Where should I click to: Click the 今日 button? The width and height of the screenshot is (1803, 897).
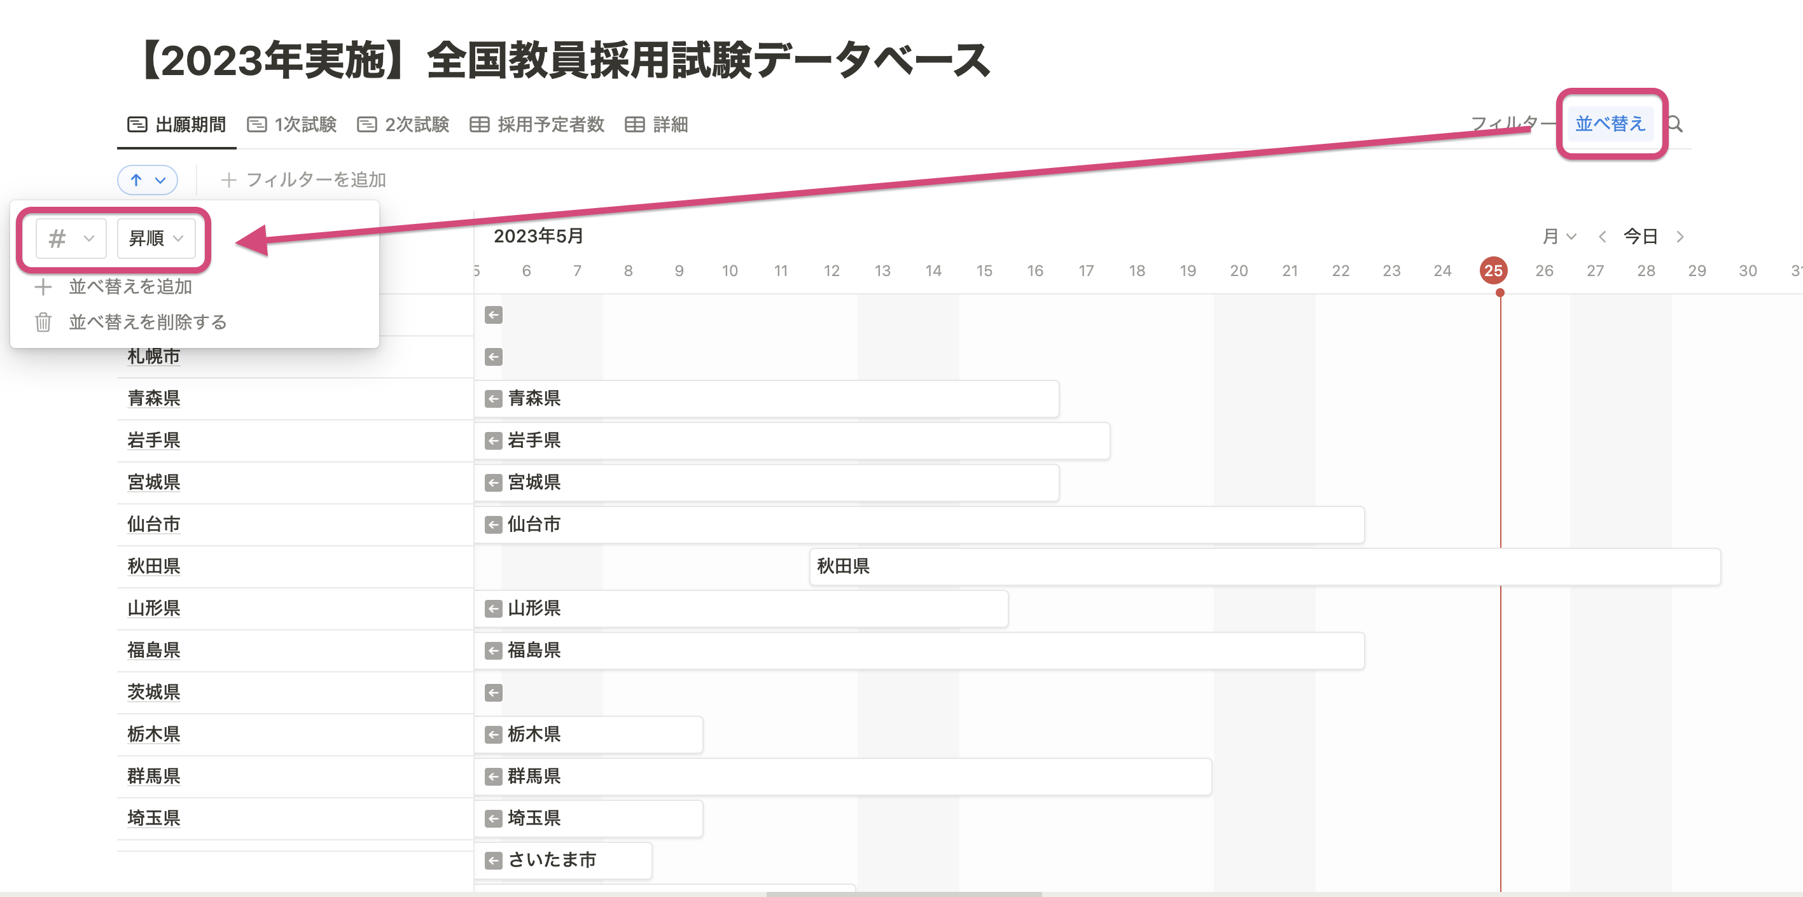[x=1640, y=237]
